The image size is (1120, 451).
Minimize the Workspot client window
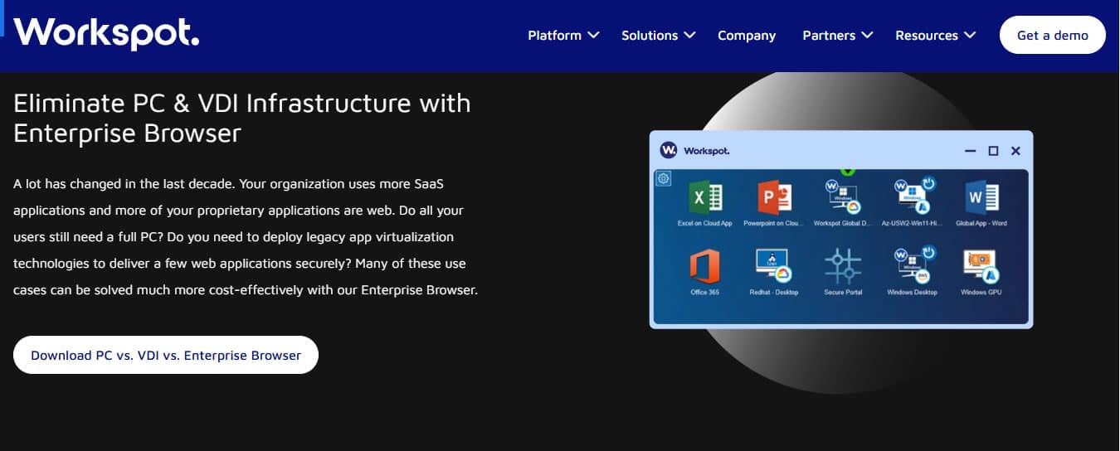971,151
